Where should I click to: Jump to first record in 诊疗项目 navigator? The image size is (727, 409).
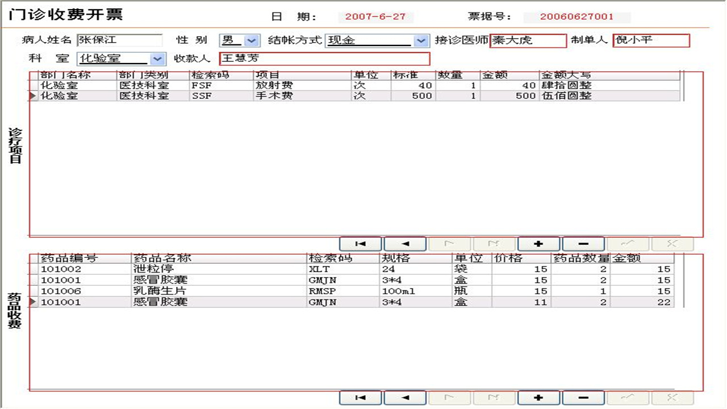point(361,243)
